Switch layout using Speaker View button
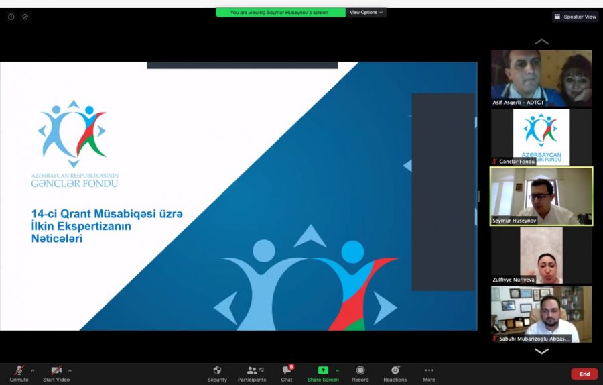The height and width of the screenshot is (385, 603). tap(575, 17)
